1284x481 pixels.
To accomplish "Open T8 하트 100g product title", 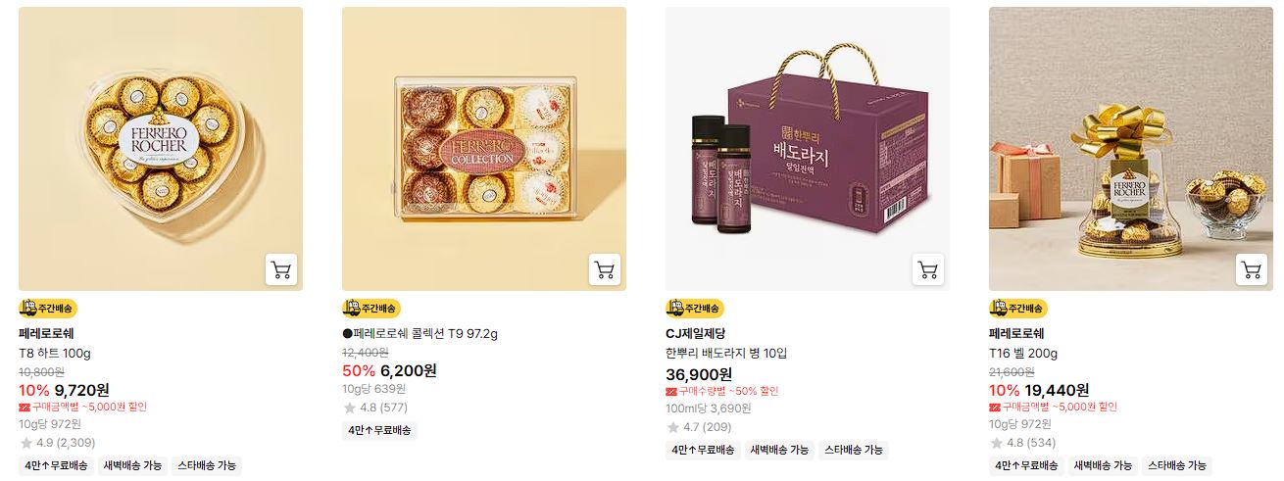I will click(55, 354).
